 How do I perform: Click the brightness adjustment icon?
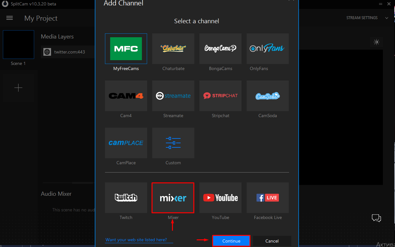376,42
